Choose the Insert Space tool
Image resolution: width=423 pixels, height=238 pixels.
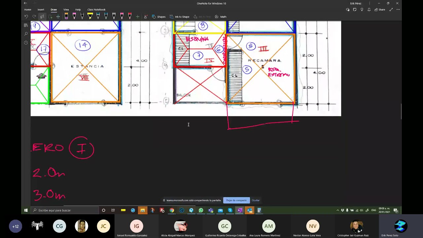click(58, 17)
